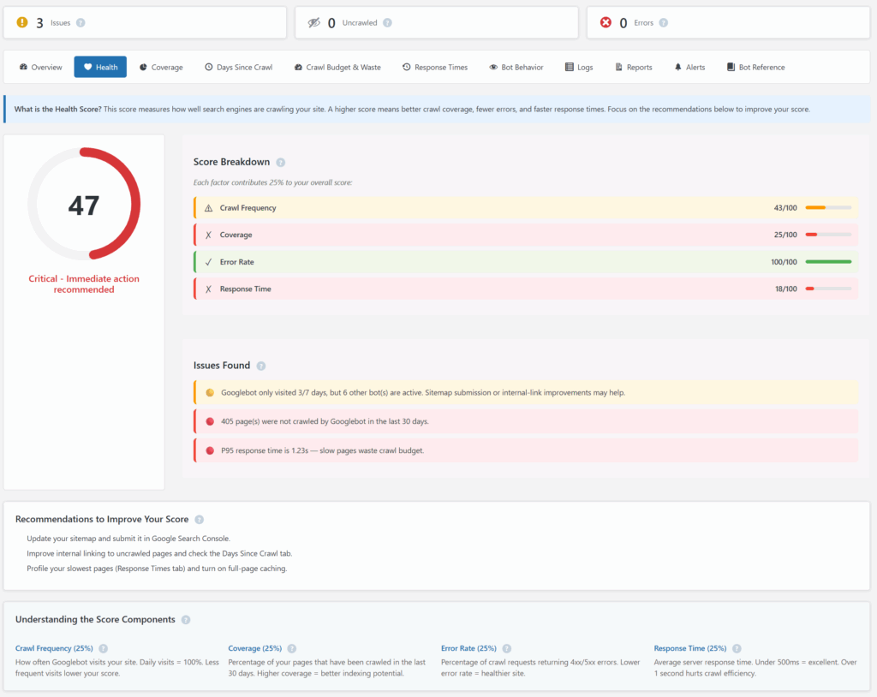Click the Response Time 18/100 score row

point(526,289)
